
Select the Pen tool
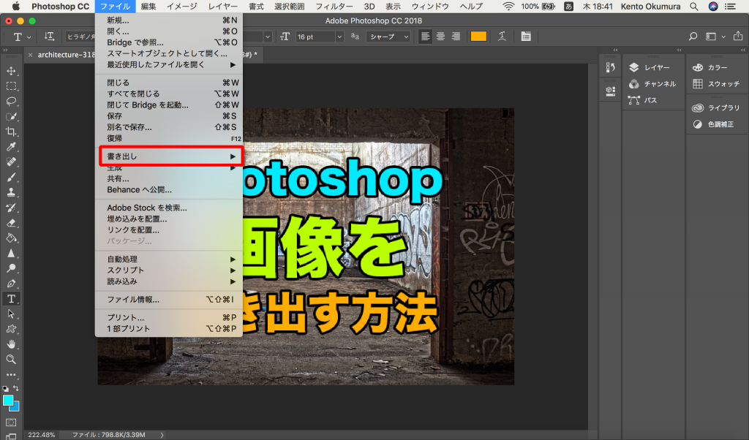point(11,284)
